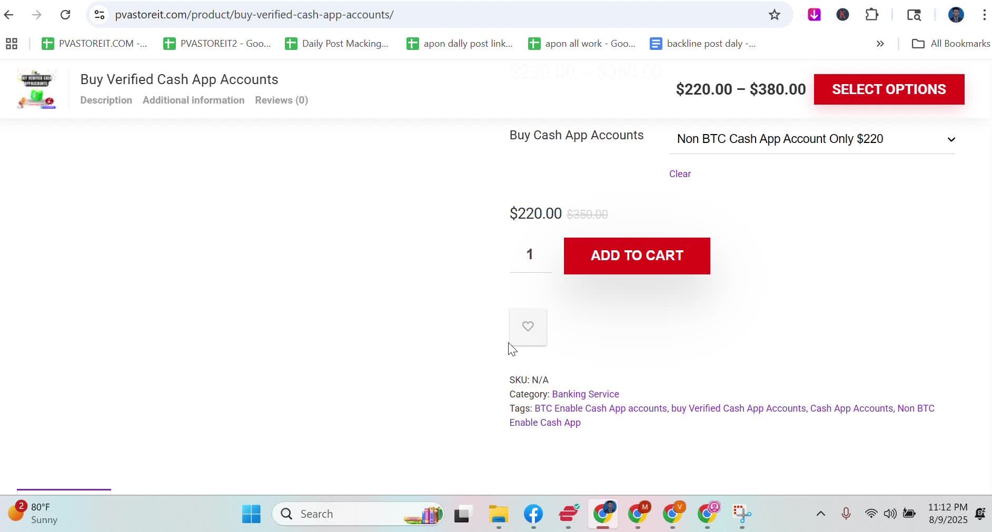992x532 pixels.
Task: Go back to the previous page
Action: pos(9,15)
